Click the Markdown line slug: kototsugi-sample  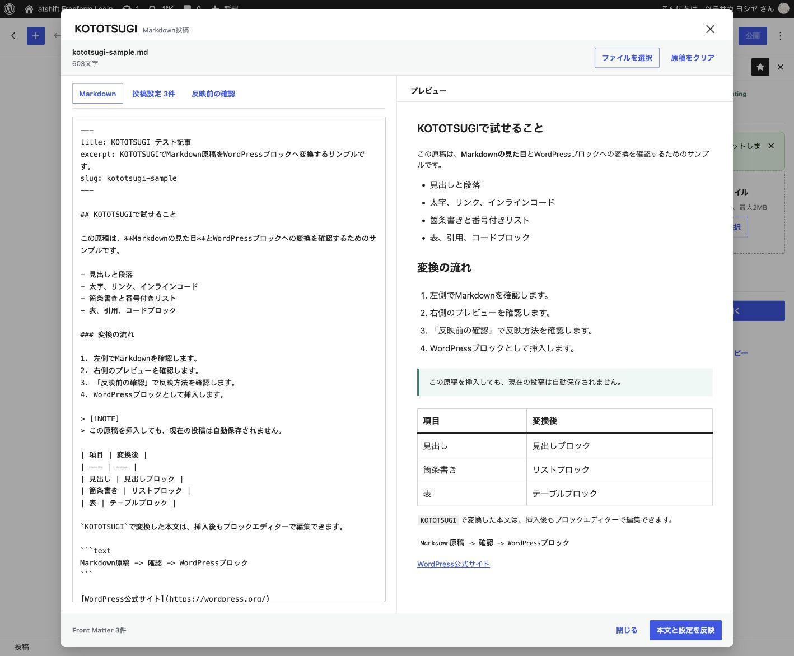128,178
